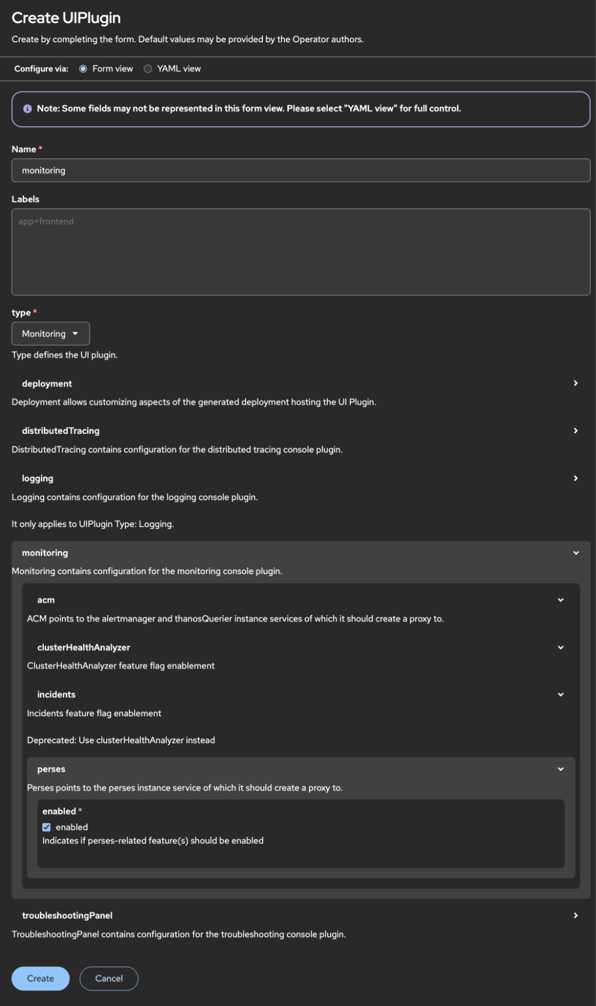Toggle the incidents section chevron
596x1006 pixels.
click(561, 694)
